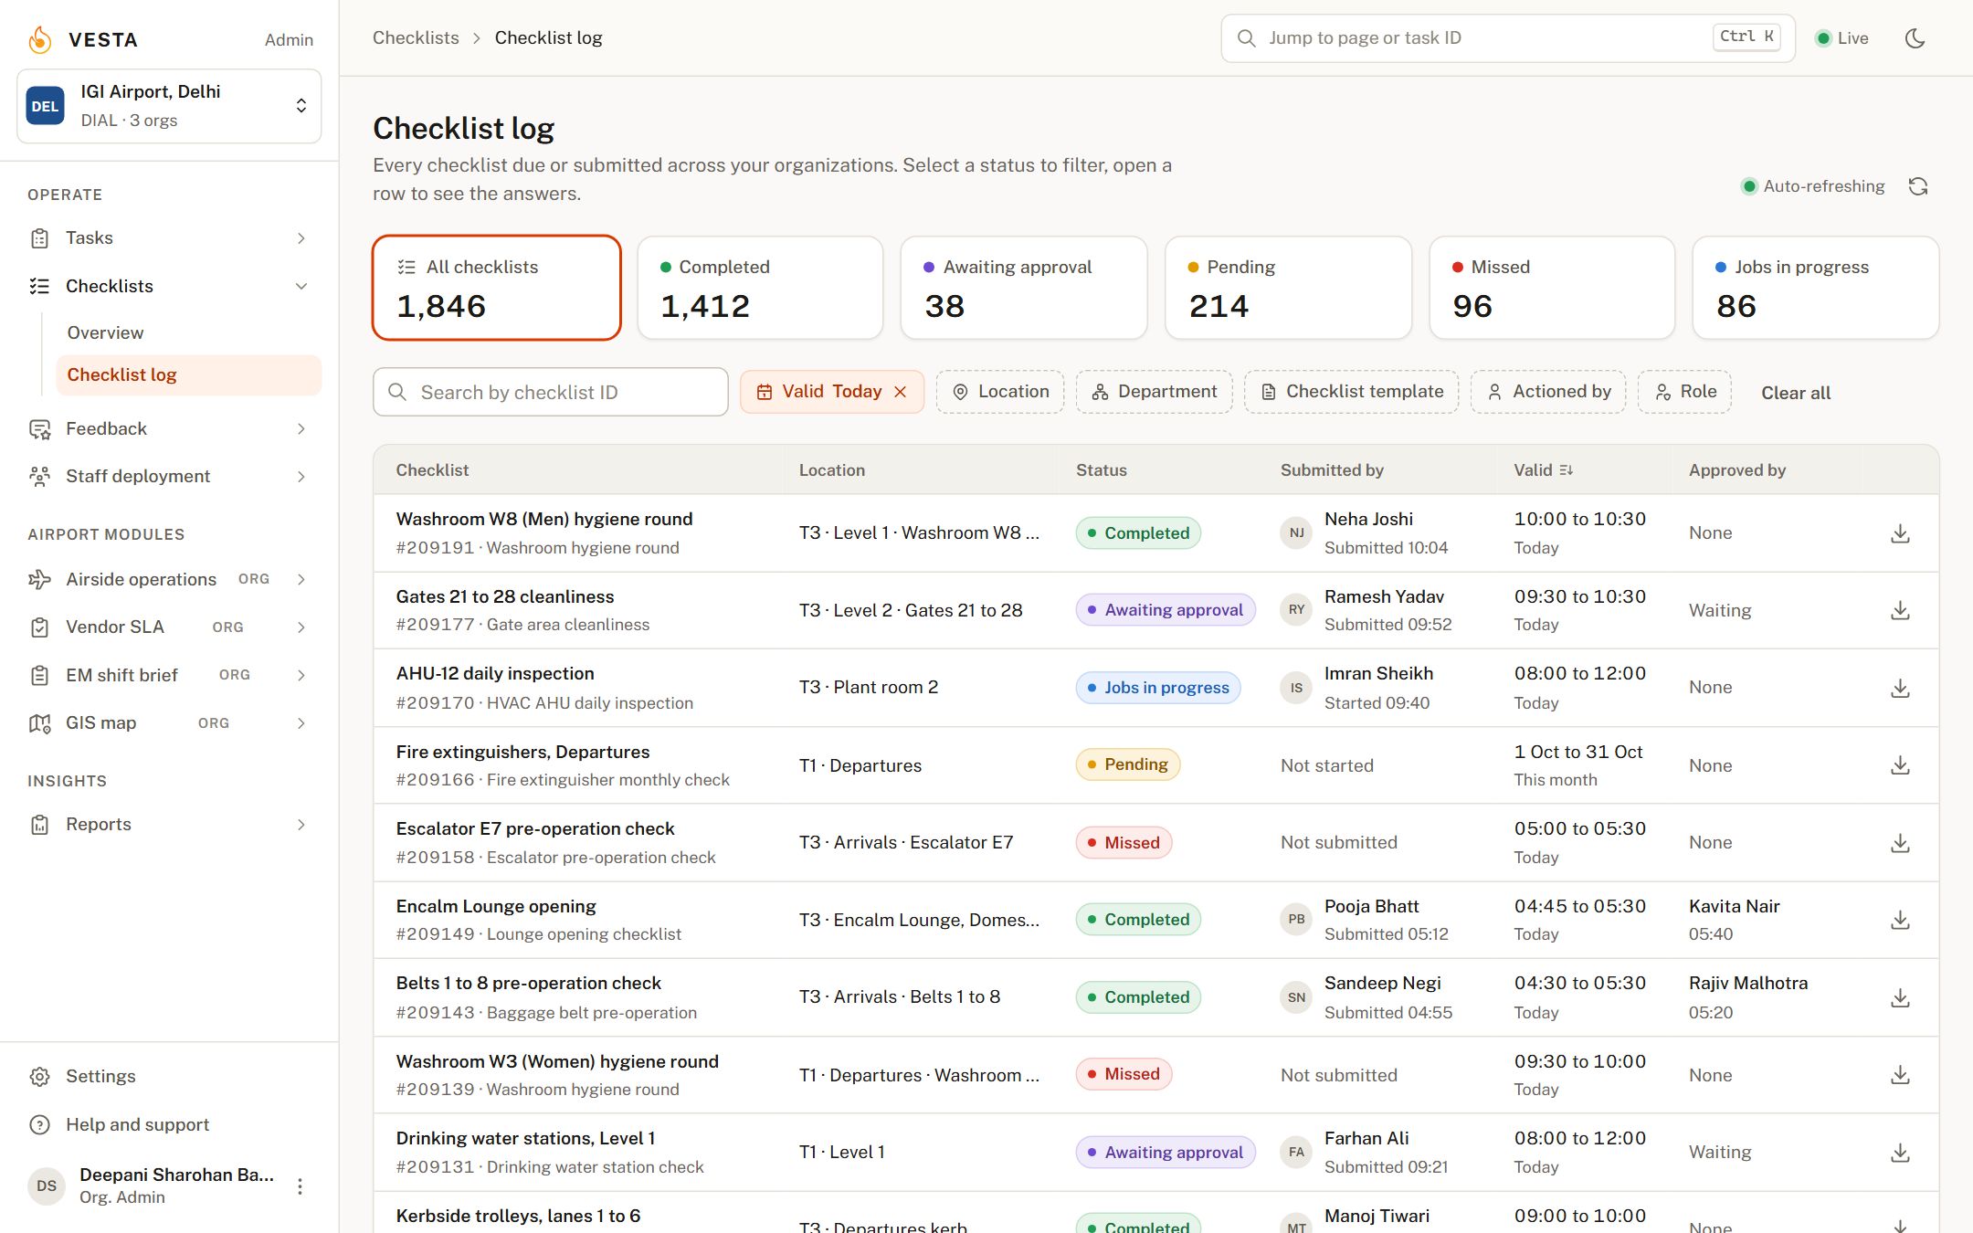Expand the Vendor SLA module
Image resolution: width=1973 pixels, height=1233 pixels.
169,627
